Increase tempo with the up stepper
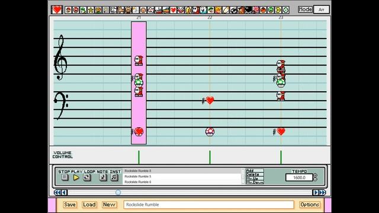379x213 pixels. pyautogui.click(x=315, y=176)
